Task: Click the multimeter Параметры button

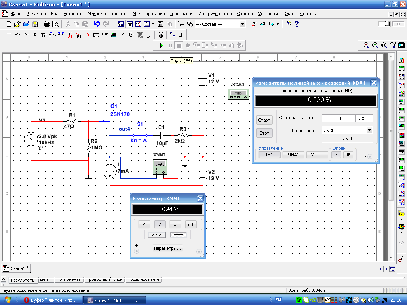Action: tap(168, 248)
